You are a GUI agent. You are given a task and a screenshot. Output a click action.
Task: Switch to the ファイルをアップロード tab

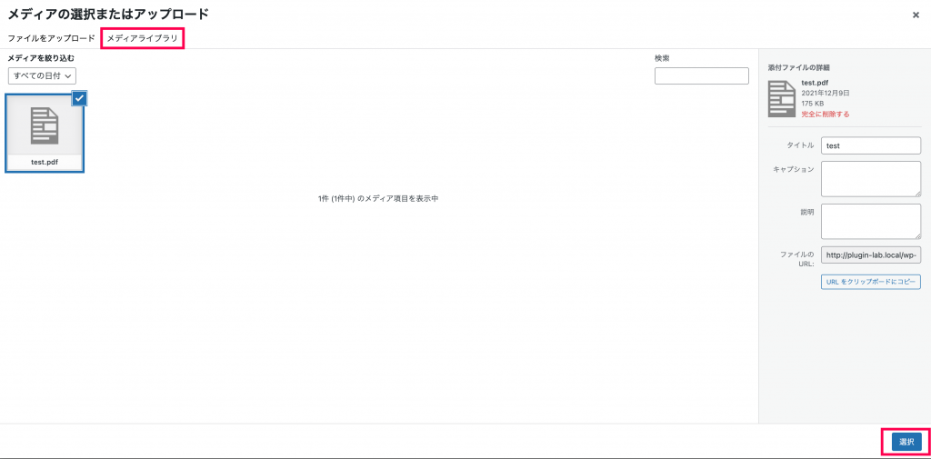[51, 38]
